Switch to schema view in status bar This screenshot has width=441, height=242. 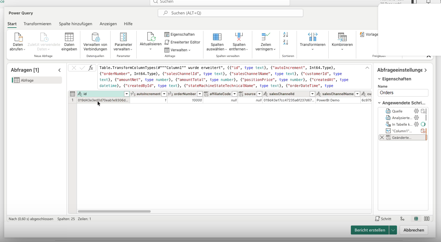click(x=427, y=219)
